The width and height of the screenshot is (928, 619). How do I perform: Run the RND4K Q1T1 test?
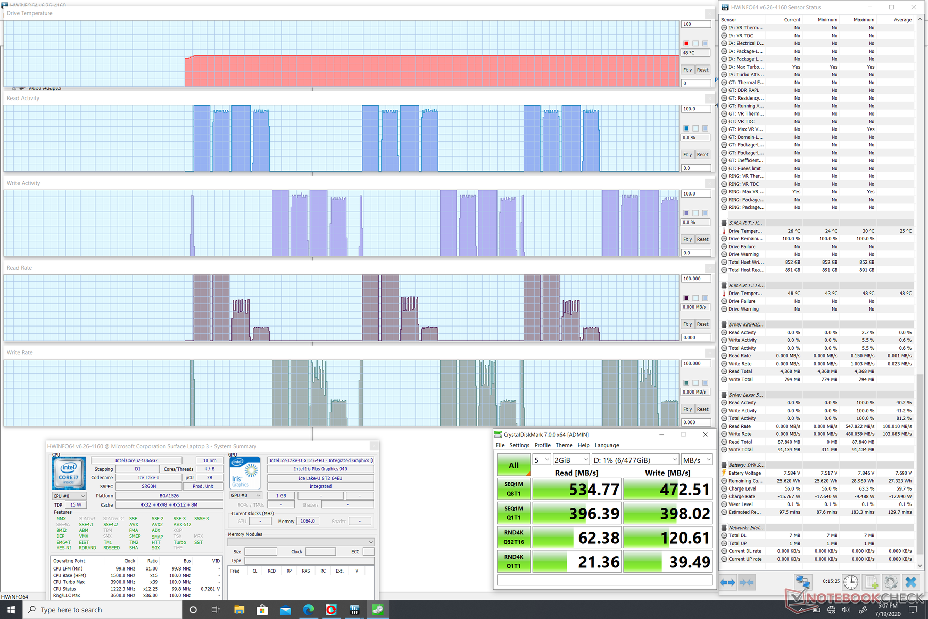pos(513,562)
